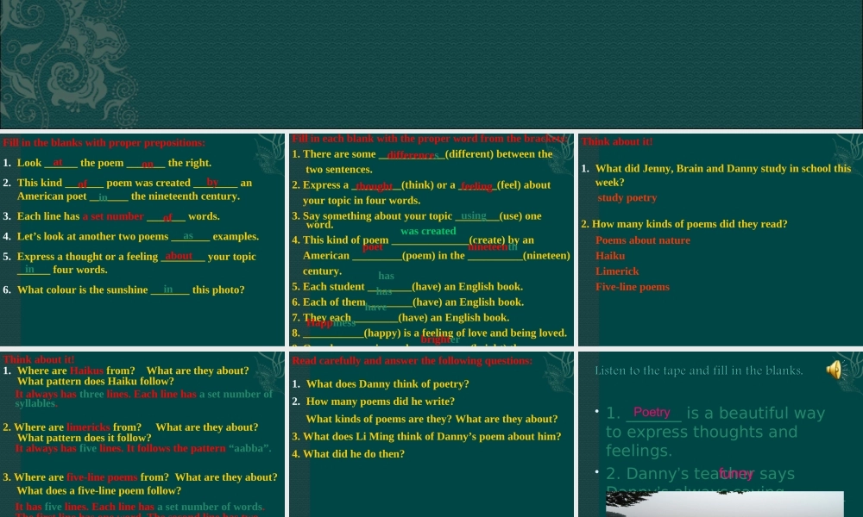Image resolution: width=863 pixels, height=517 pixels.
Task: Click the green answer 'using' before '(use) one'
Action: pos(474,216)
